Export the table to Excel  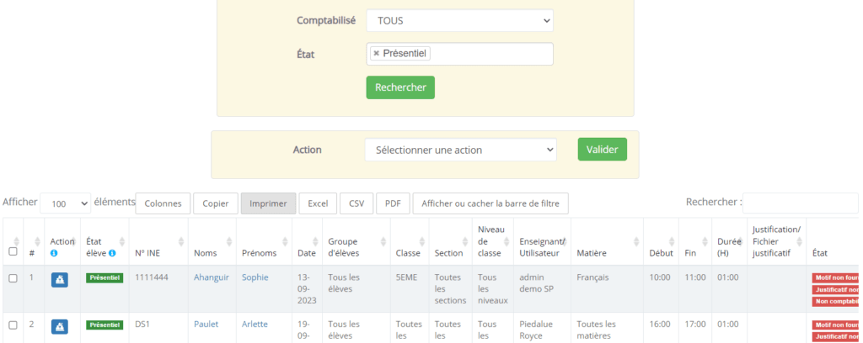tap(317, 203)
